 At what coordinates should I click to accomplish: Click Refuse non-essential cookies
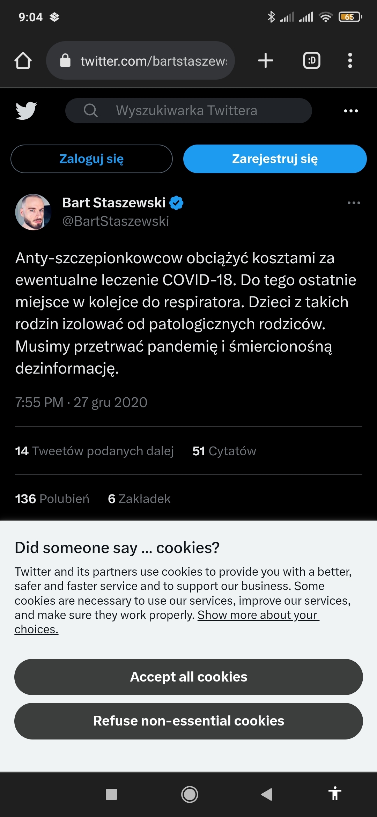(188, 721)
